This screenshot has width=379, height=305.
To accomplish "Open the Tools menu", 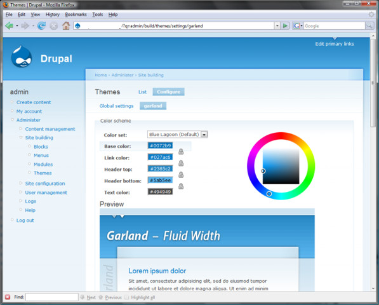I will (x=98, y=15).
